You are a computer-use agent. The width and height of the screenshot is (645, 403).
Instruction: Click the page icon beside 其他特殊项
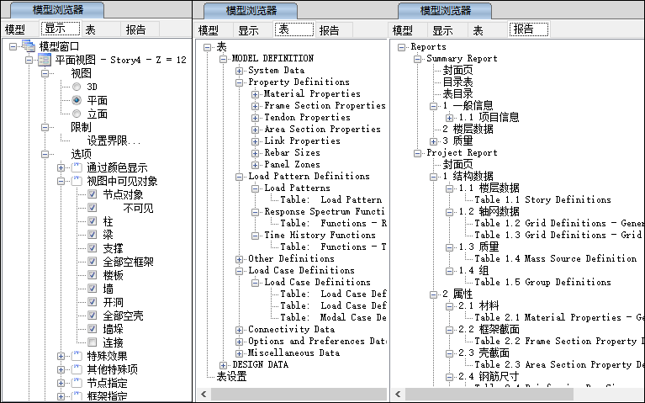[77, 369]
